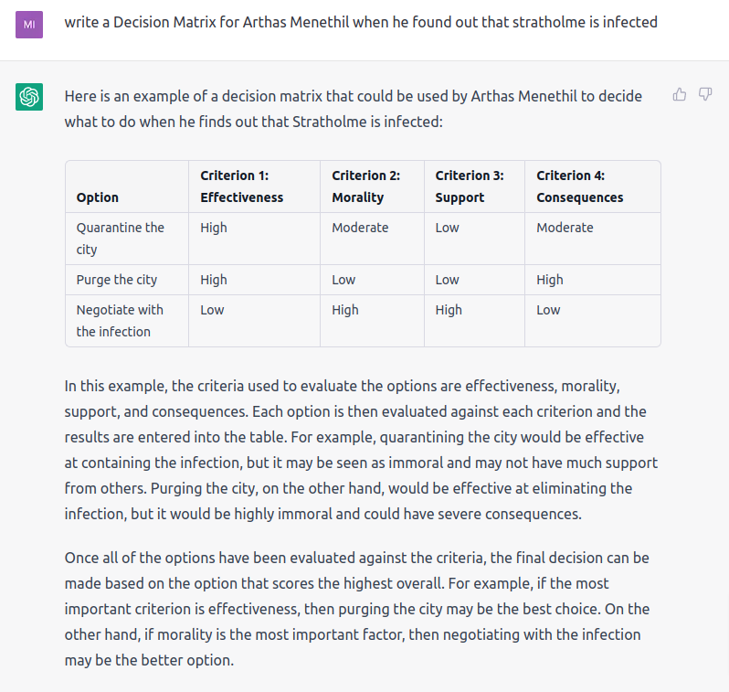Click the Criterion 2: Morality header
This screenshot has height=692, width=729.
[x=365, y=186]
